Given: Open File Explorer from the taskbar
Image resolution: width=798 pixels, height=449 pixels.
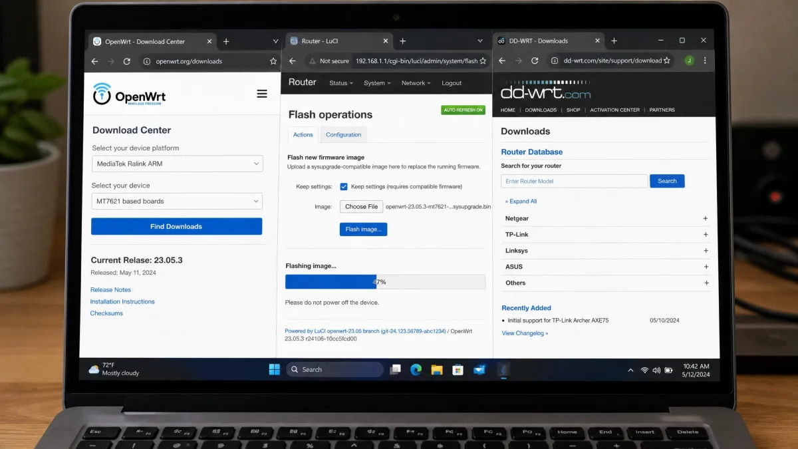Looking at the screenshot, I should point(436,369).
